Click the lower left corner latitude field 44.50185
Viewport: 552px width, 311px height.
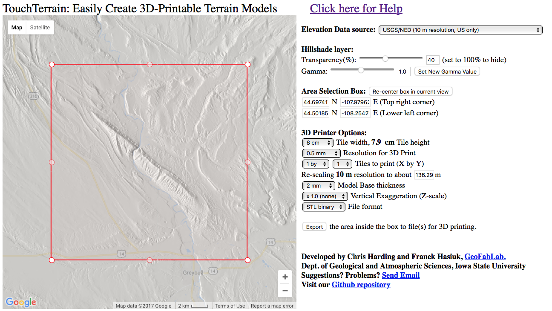[x=316, y=113]
